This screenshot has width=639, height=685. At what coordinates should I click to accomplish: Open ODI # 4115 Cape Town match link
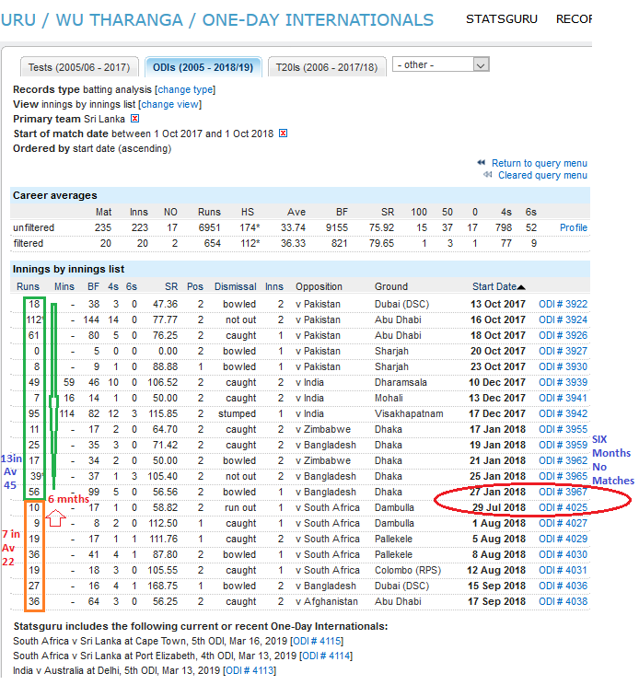coord(317,642)
